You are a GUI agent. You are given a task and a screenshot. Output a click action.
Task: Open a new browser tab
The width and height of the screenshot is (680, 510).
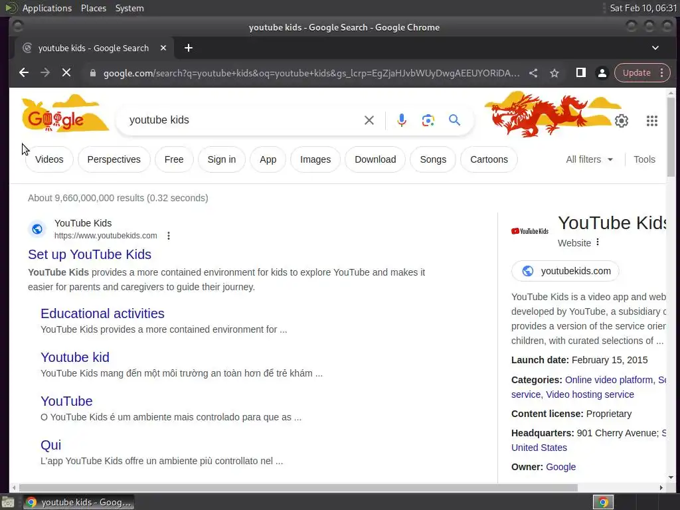click(x=188, y=48)
